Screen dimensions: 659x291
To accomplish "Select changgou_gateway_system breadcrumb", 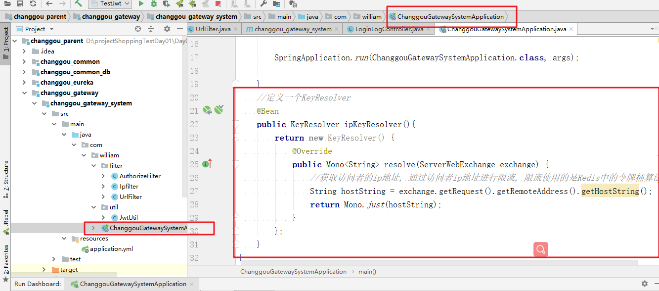I will [x=192, y=16].
